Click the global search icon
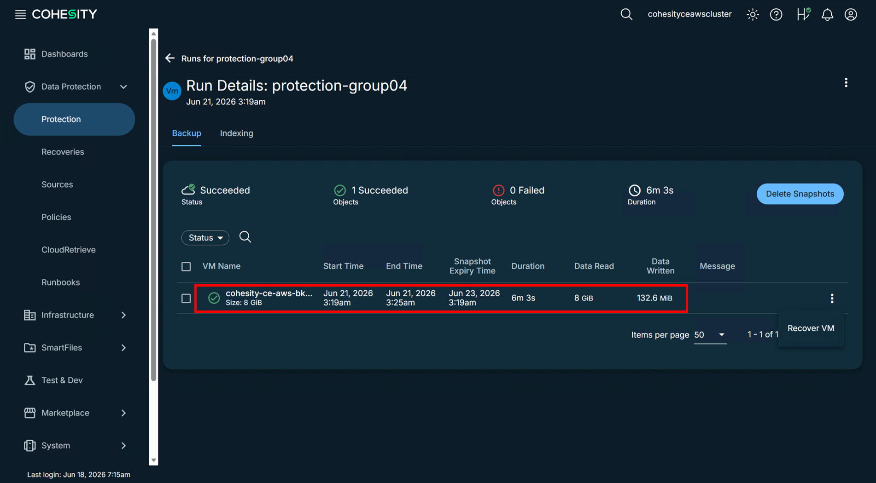The height and width of the screenshot is (483, 876). point(626,14)
